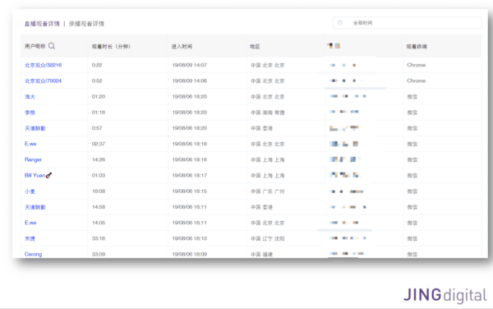
Task: Select the 18:08 watch duration cell
Action: coord(99,191)
